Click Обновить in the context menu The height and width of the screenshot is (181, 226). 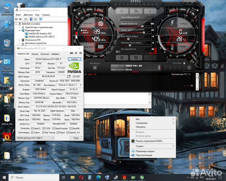[153, 127]
